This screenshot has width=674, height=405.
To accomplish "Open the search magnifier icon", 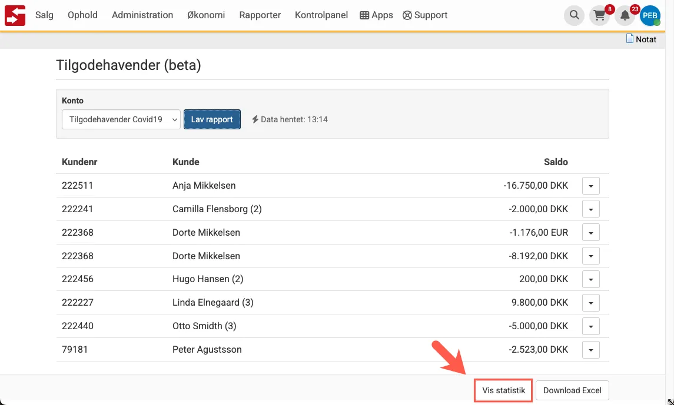I will tap(574, 16).
